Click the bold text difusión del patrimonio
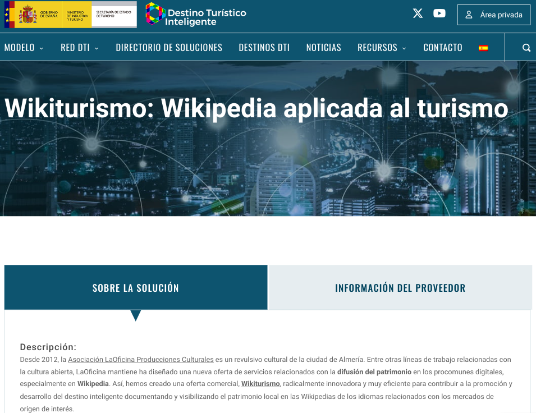This screenshot has width=536, height=413. click(x=374, y=371)
